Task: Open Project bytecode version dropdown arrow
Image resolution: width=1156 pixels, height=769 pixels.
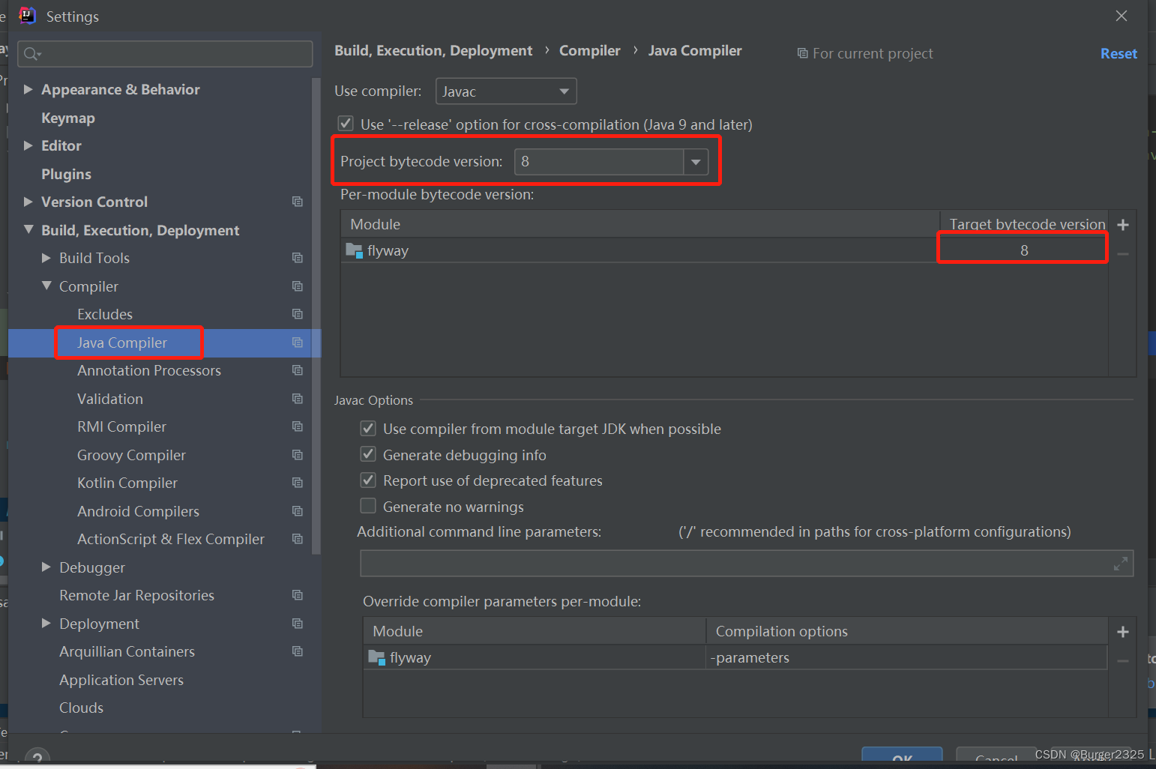Action: click(x=696, y=162)
